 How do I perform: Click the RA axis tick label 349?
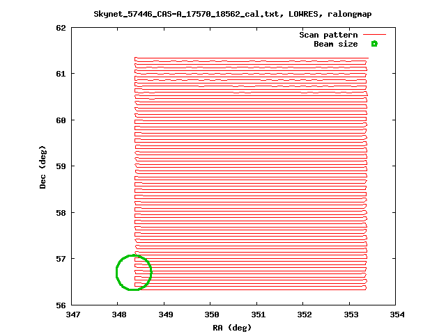click(x=166, y=315)
